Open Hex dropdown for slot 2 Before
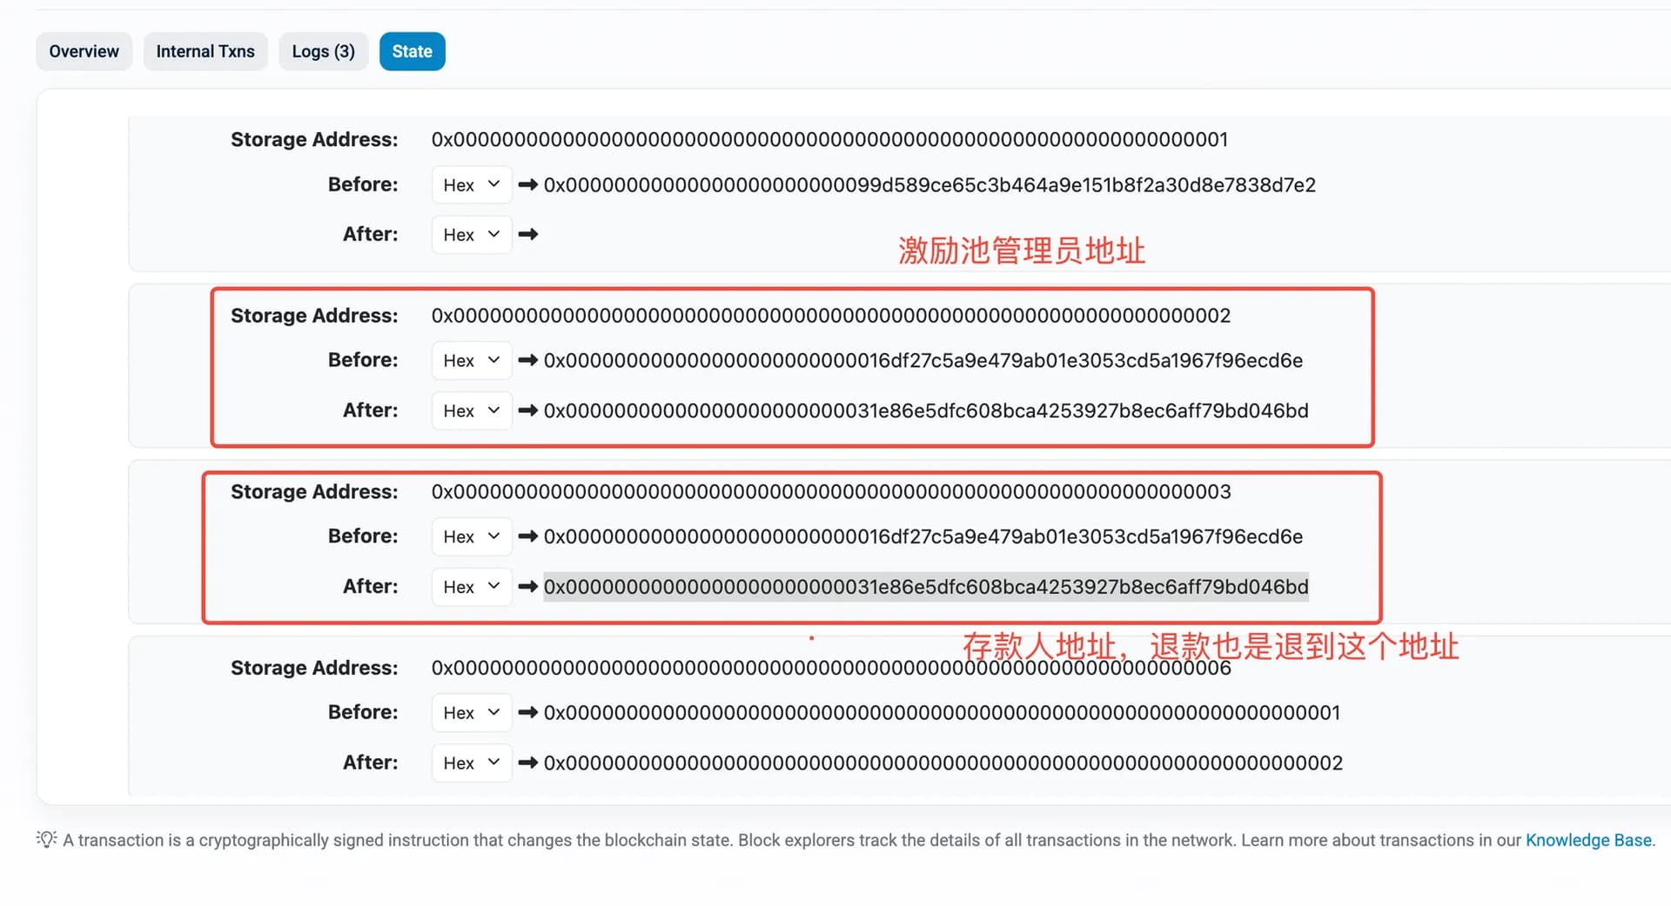The width and height of the screenshot is (1671, 906). tap(472, 360)
